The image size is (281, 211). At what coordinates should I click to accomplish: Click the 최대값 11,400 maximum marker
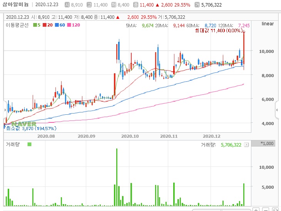(219, 31)
